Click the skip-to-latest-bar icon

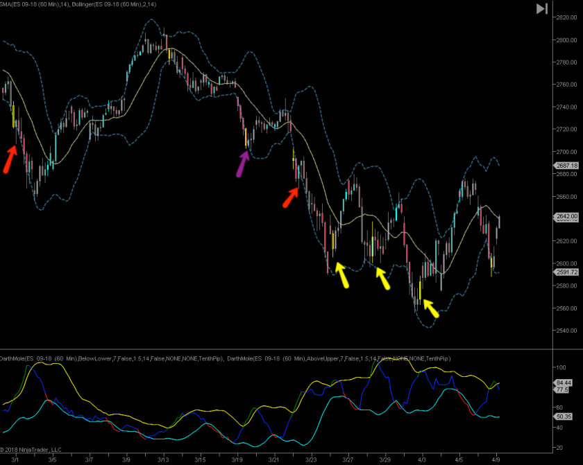[x=542, y=9]
